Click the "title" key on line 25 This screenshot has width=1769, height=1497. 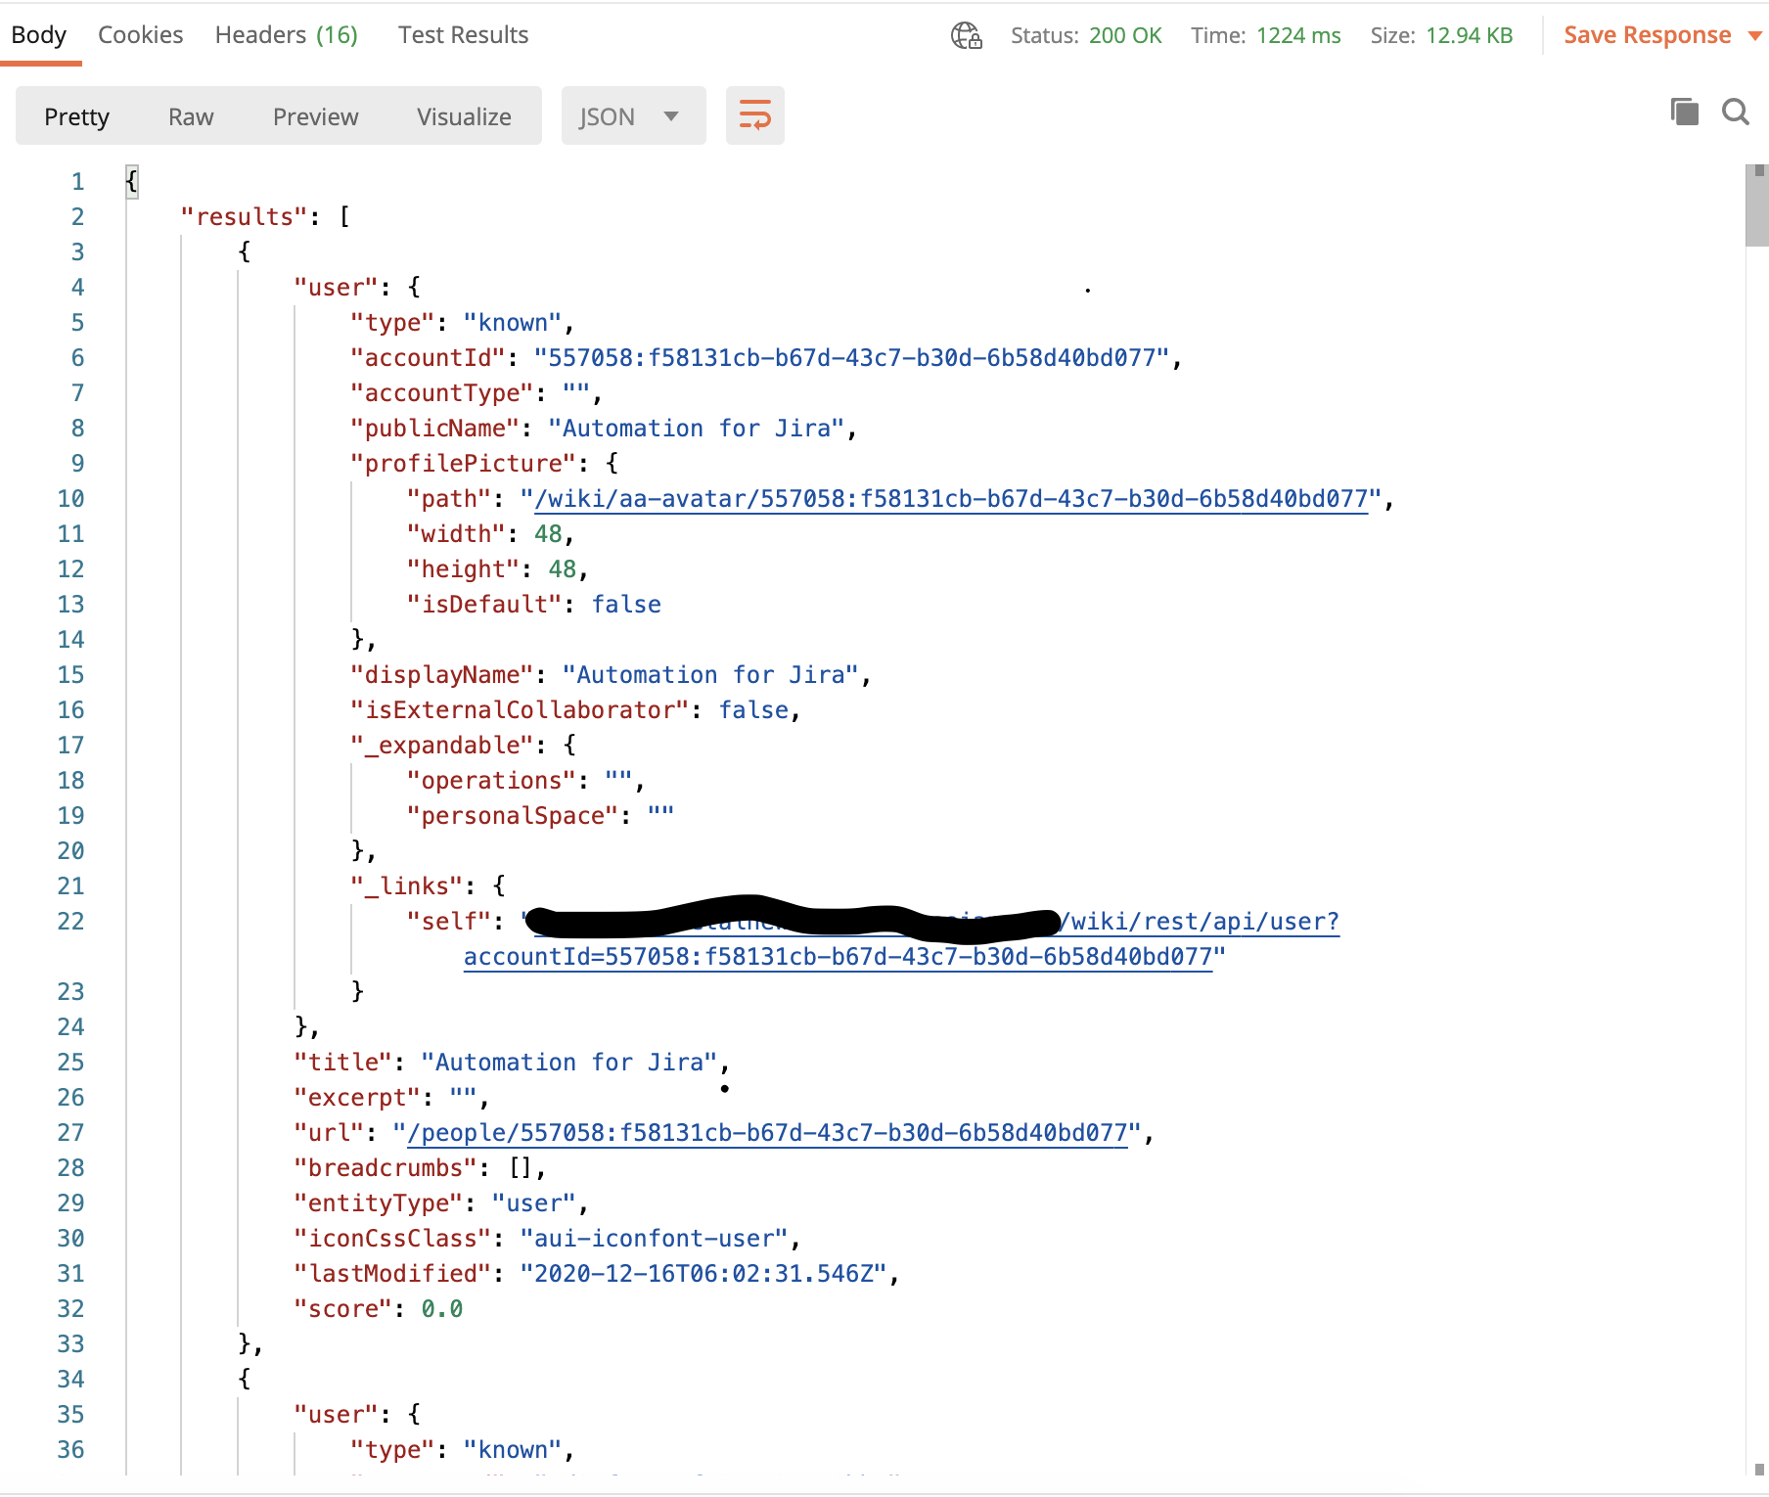342,1063
